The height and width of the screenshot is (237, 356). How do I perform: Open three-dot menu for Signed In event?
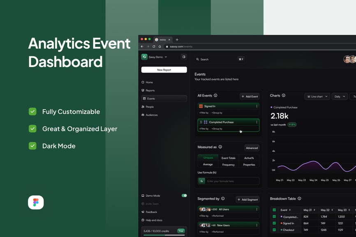(x=257, y=106)
